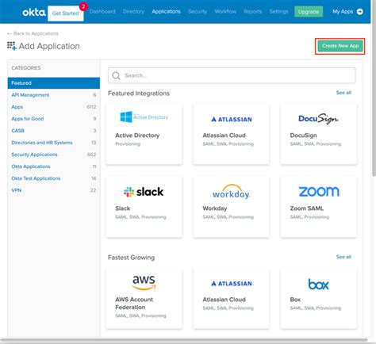This screenshot has height=344, width=376.
Task: Click the Workday card title
Action: coord(215,208)
